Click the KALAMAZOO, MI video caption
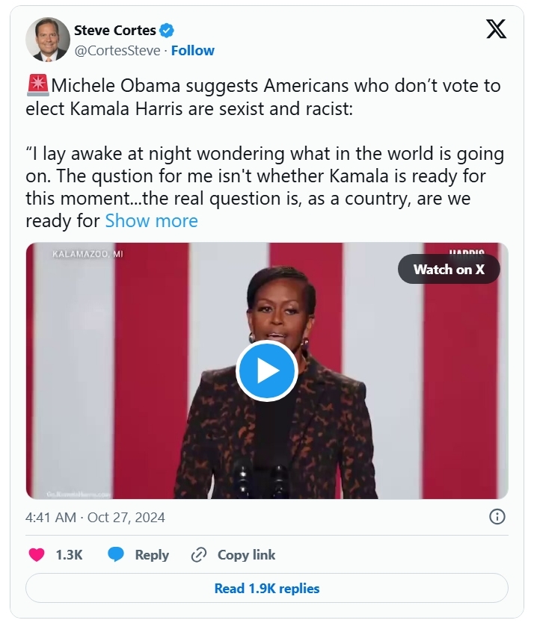 [88, 255]
